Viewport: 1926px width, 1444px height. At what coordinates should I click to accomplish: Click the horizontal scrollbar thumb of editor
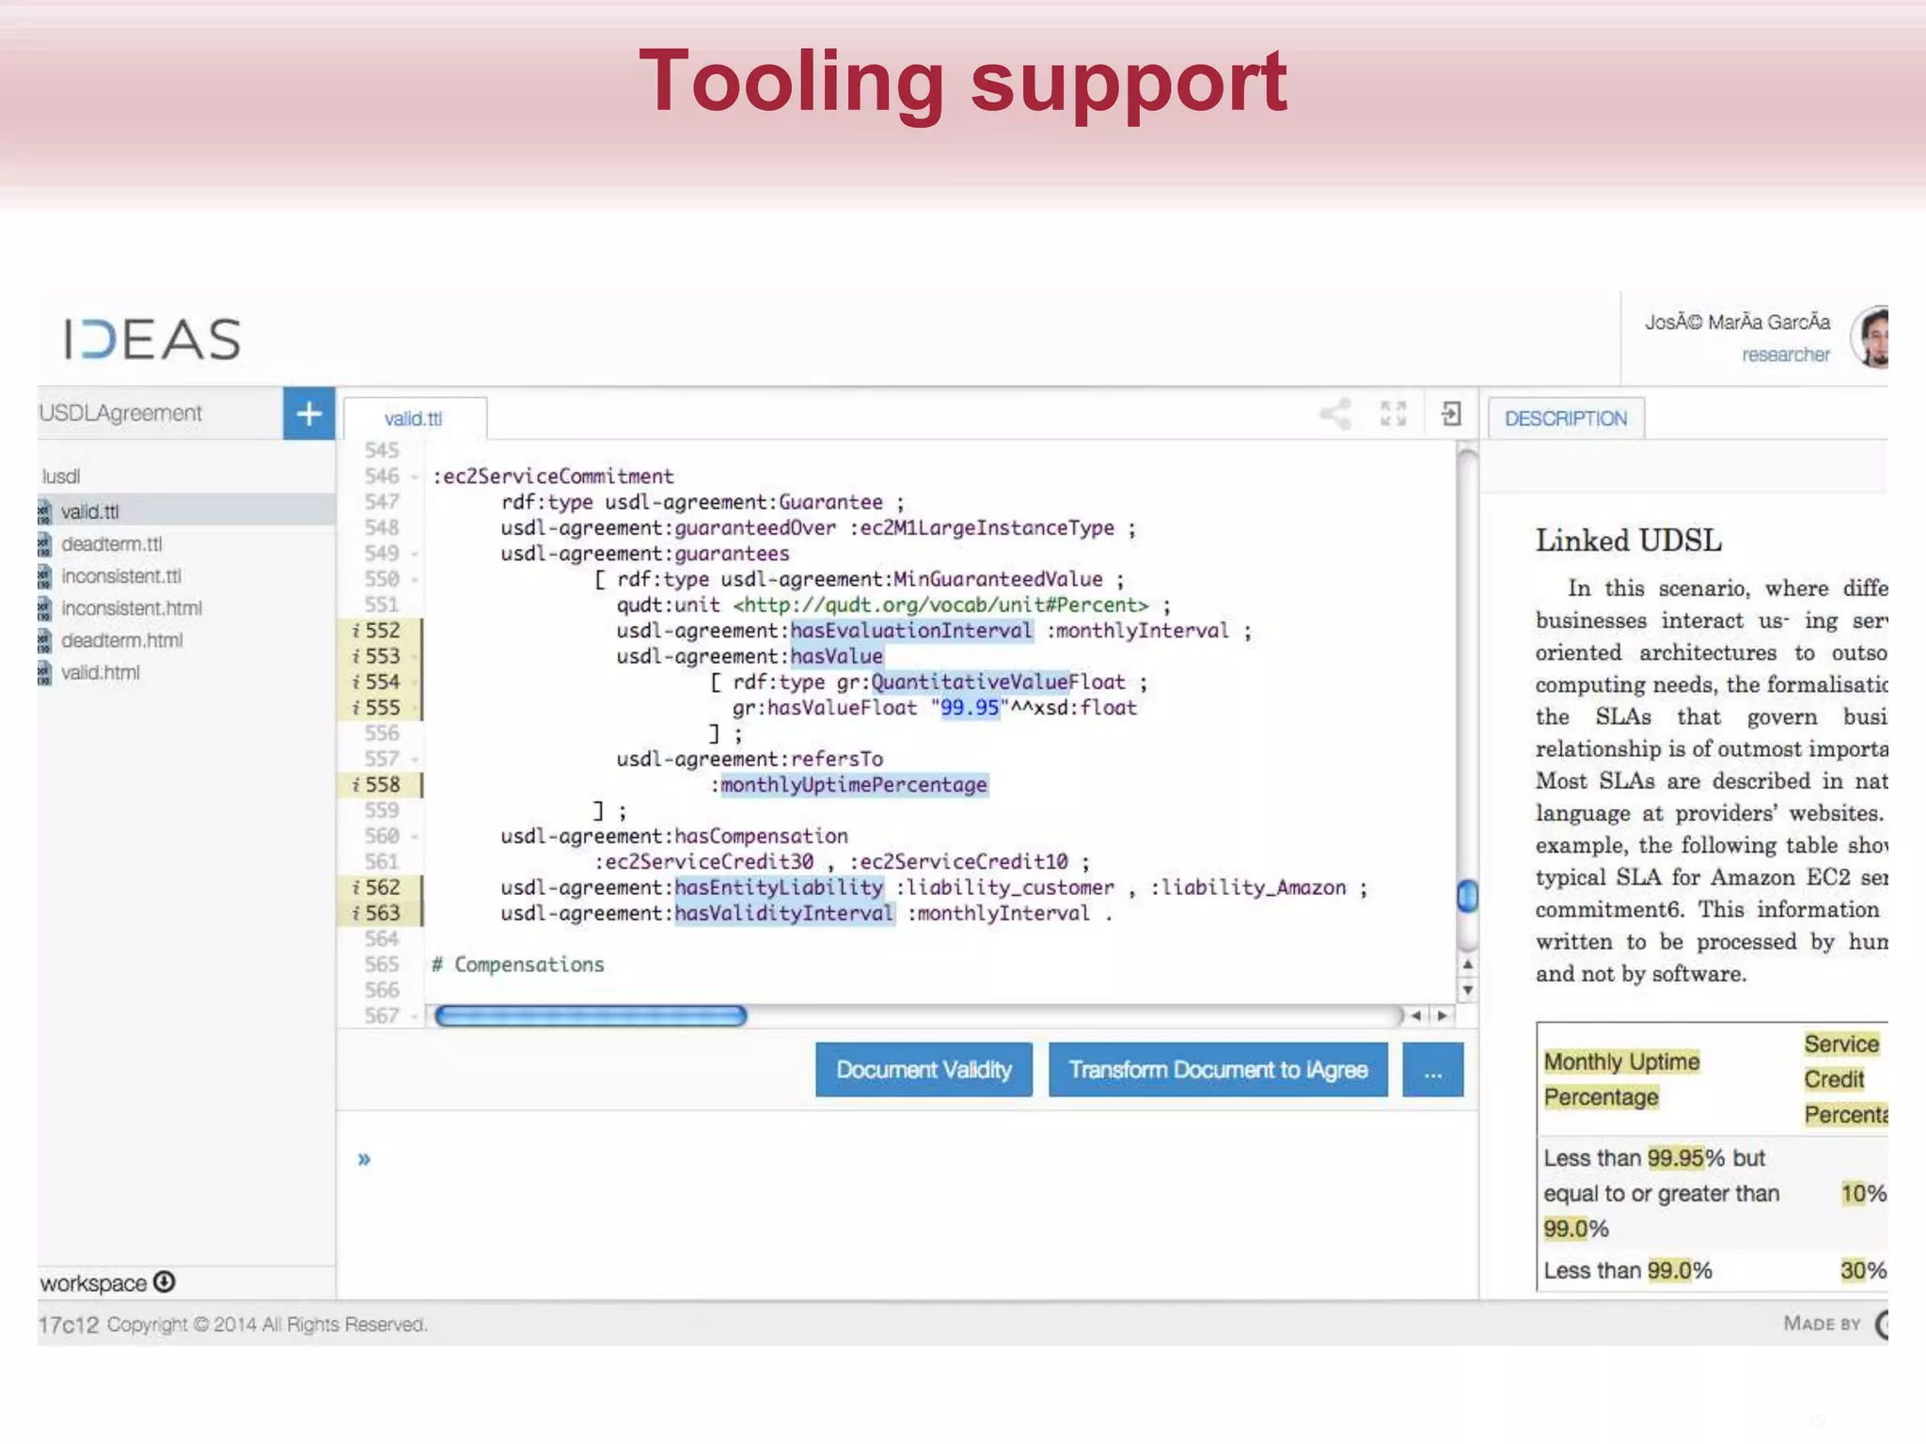click(591, 1015)
